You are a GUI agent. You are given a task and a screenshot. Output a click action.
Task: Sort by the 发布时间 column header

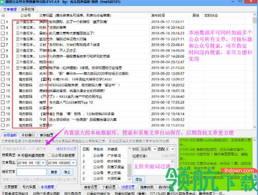pyautogui.click(x=158, y=15)
